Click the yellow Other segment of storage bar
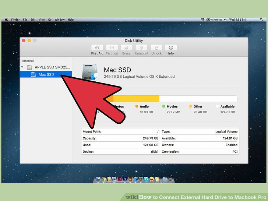268x201 pixels. click(136, 99)
